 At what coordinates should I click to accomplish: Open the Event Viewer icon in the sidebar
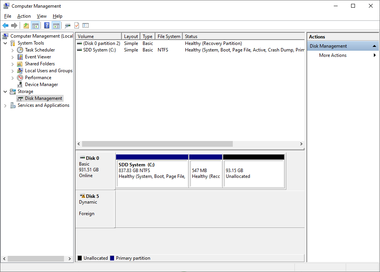(x=20, y=56)
